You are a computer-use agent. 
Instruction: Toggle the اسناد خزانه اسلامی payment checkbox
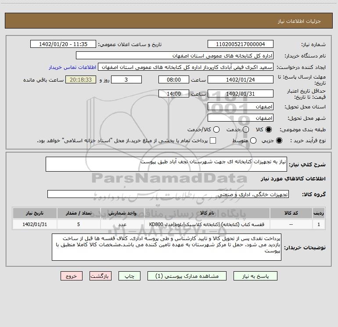click(x=213, y=140)
